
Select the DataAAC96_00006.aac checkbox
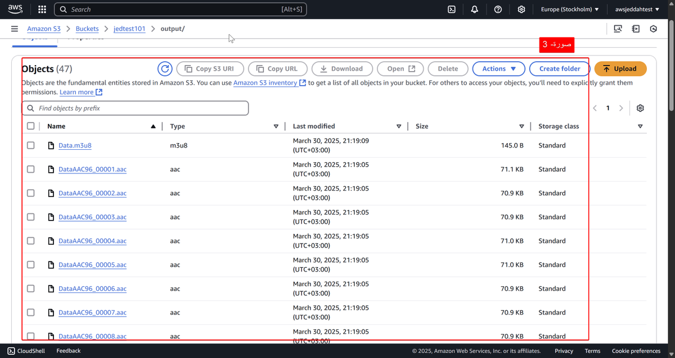pyautogui.click(x=31, y=288)
